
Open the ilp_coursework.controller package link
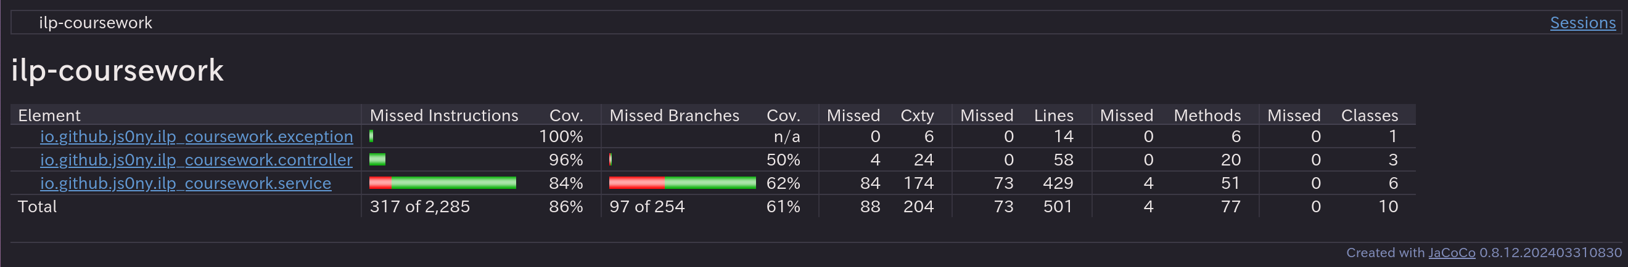196,160
